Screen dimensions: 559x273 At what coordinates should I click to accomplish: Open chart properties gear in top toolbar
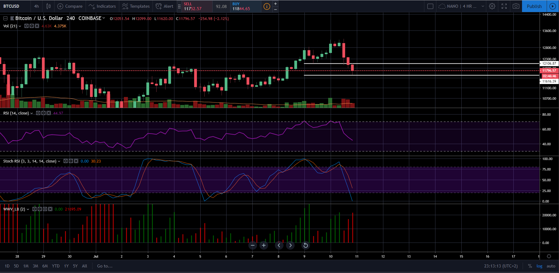492,6
